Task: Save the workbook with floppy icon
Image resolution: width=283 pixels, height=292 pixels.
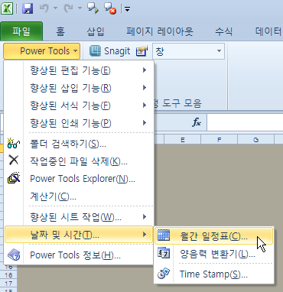Action: tap(28, 9)
